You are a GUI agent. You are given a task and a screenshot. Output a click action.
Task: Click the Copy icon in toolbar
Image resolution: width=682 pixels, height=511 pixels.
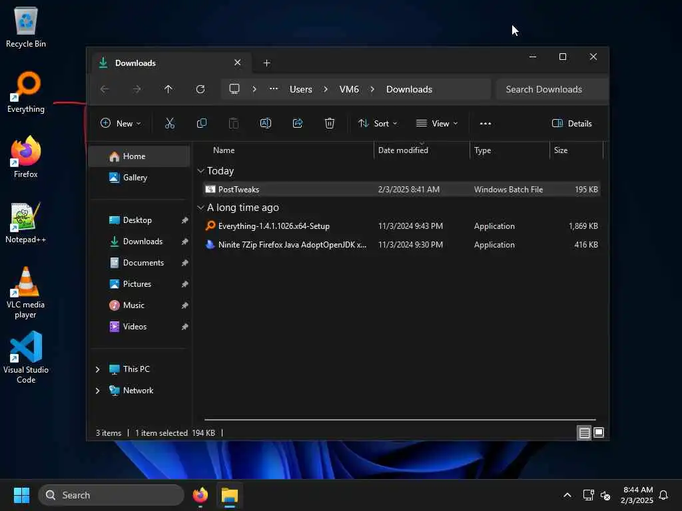[202, 123]
